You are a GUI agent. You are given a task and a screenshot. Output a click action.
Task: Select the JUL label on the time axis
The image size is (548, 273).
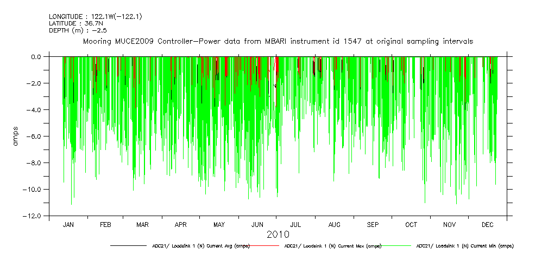click(x=295, y=225)
